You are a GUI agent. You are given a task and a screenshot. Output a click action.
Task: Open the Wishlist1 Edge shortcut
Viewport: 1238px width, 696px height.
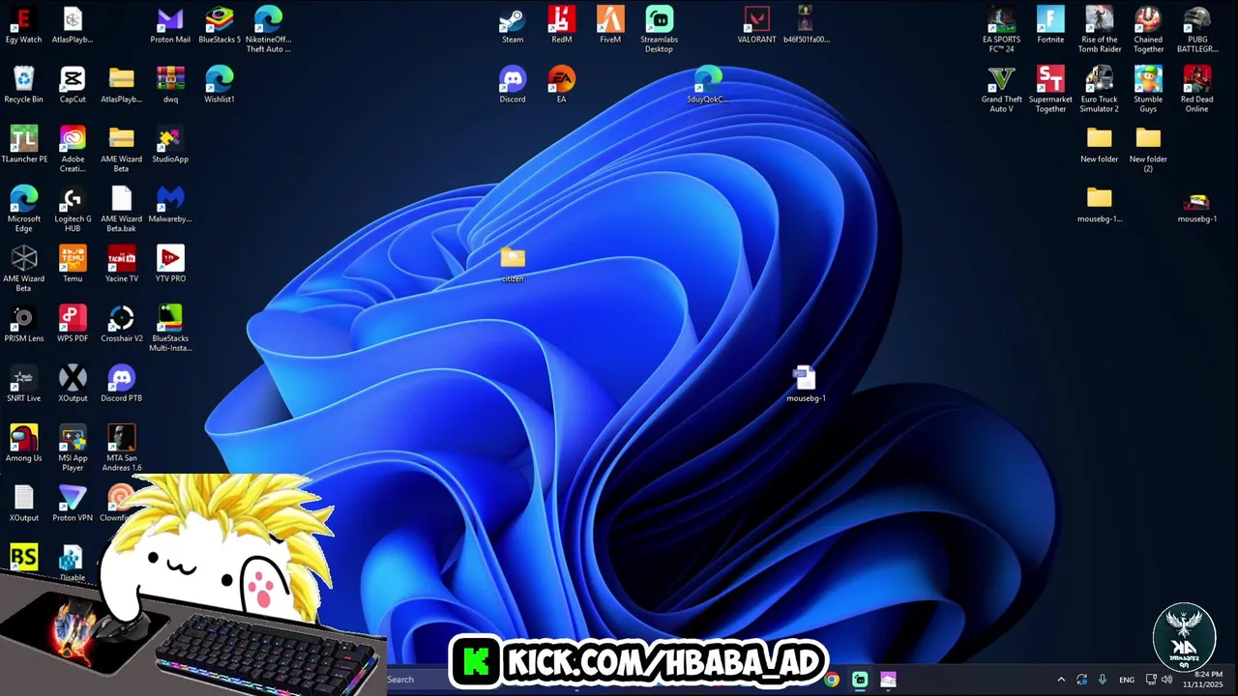coord(220,85)
